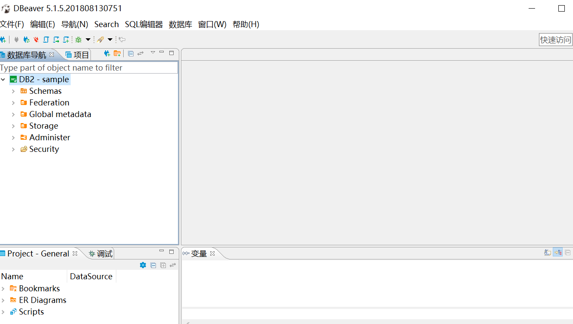Toggle autoscroll in the variables panel
Screen dimensions: 573x324
click(557, 252)
